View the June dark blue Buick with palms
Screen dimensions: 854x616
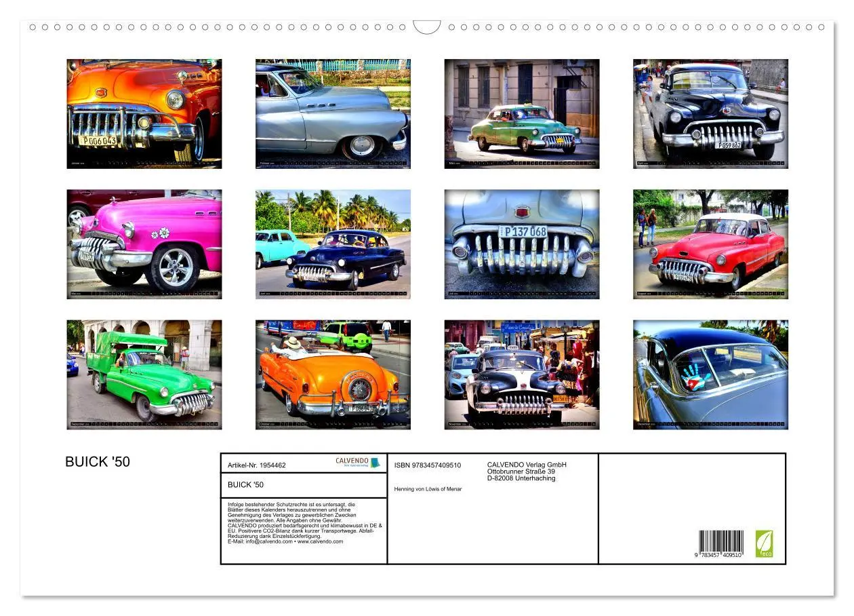(333, 244)
